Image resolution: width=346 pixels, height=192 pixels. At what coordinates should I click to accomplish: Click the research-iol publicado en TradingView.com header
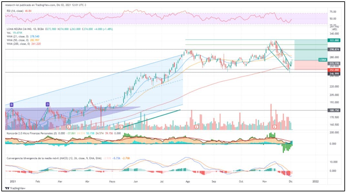[46, 5]
